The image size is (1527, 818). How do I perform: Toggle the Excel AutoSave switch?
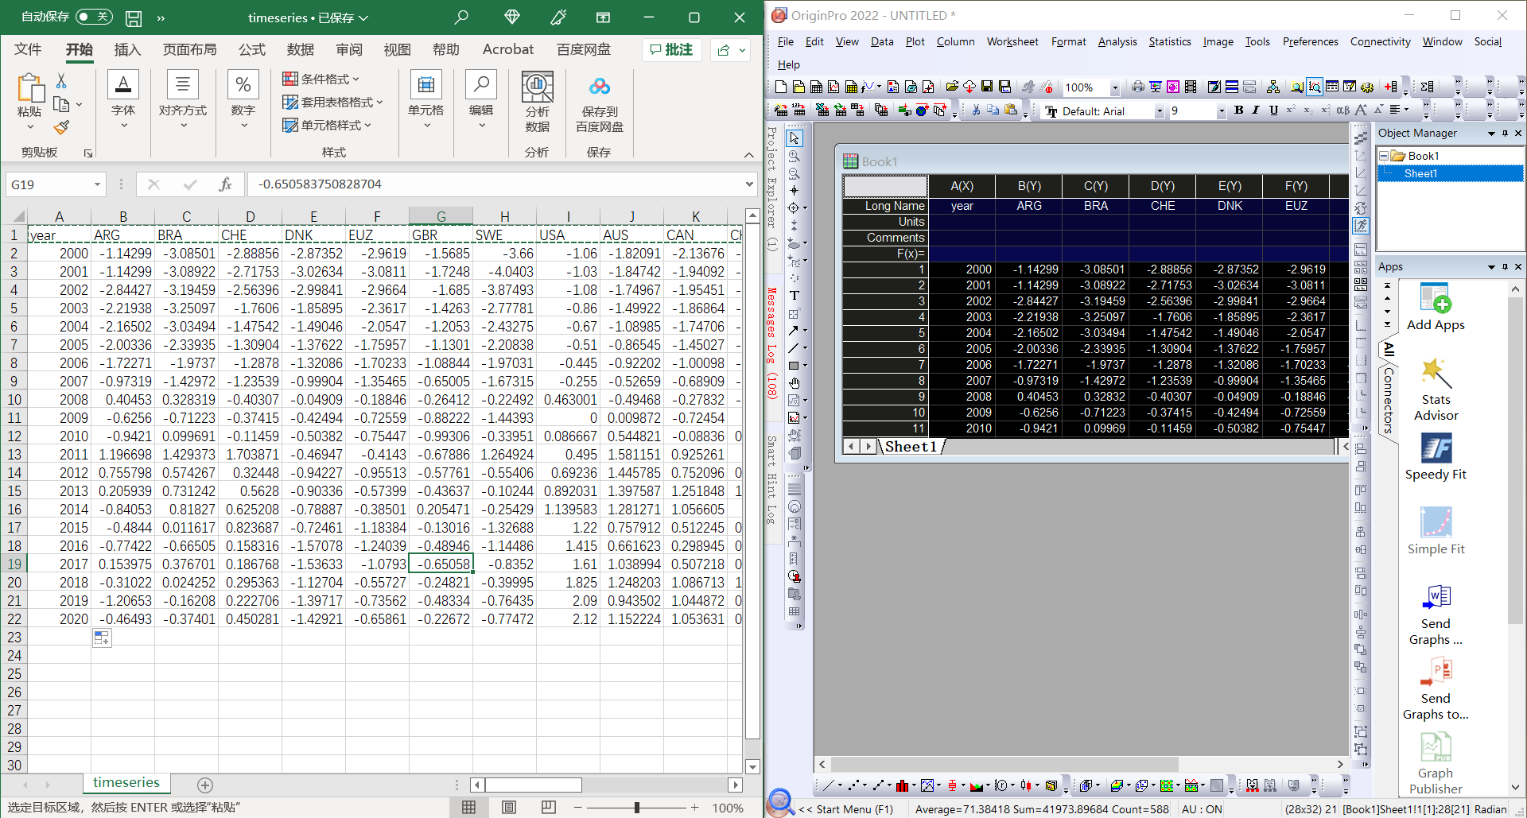(94, 17)
